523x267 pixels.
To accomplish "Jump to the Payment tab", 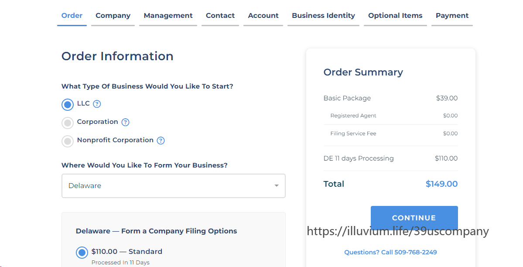I will click(452, 16).
